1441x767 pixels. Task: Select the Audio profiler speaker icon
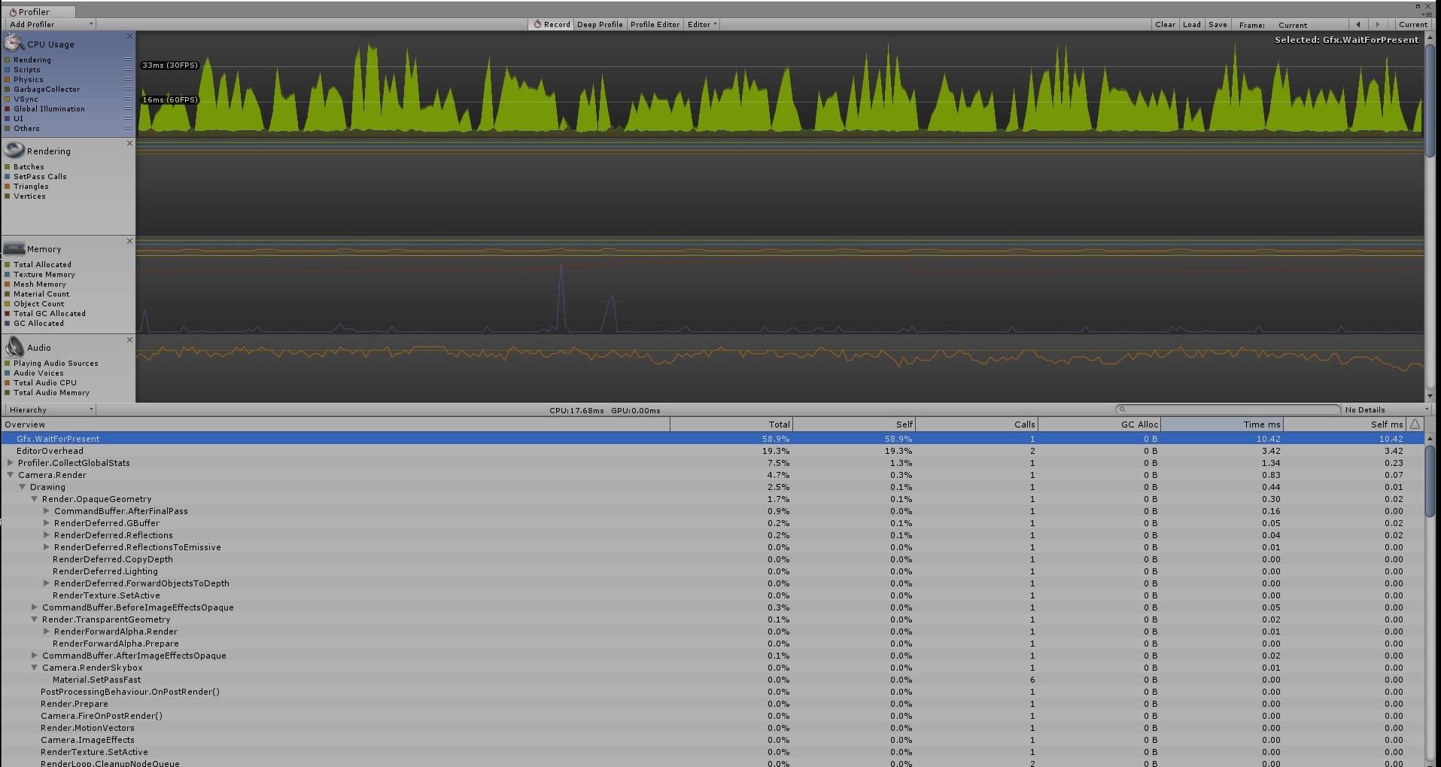click(x=14, y=347)
